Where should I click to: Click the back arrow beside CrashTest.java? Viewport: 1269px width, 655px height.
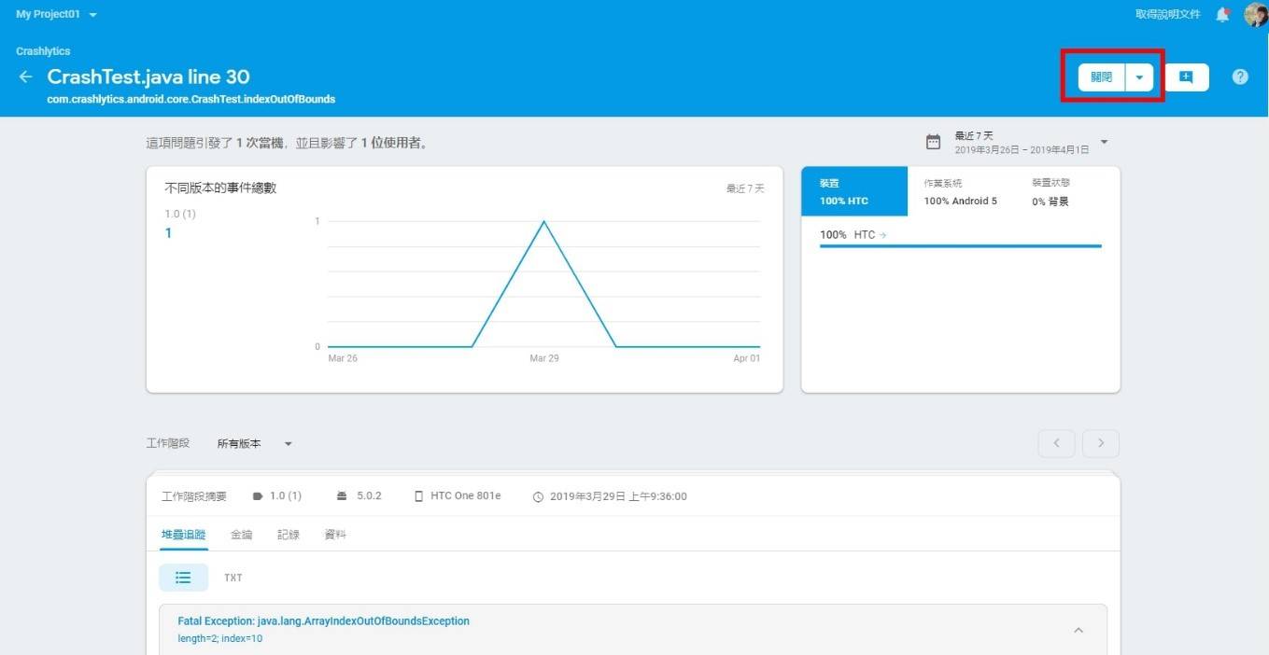[x=26, y=77]
